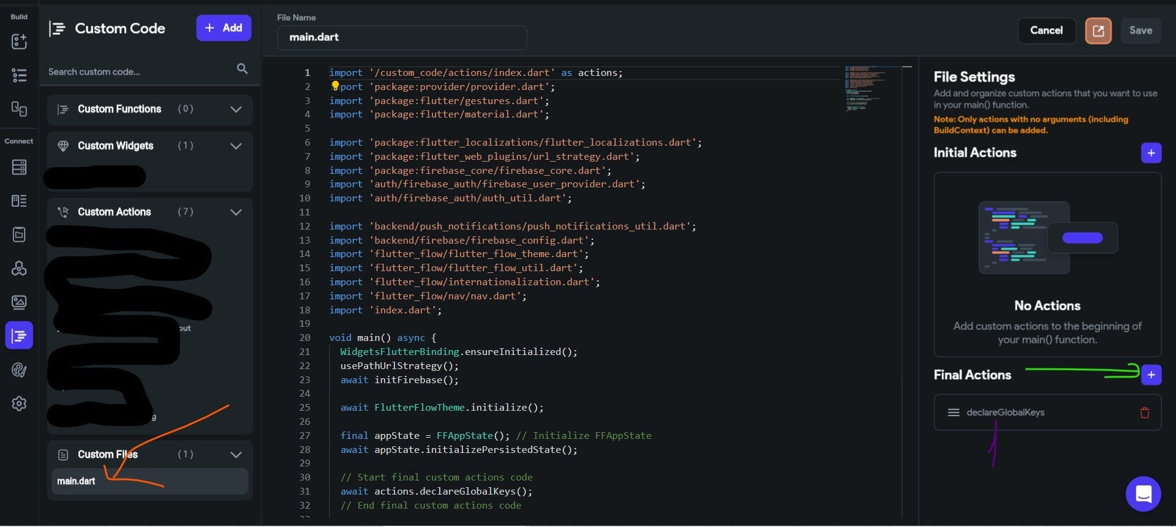Select the Custom Code icon in sidebar
The image size is (1176, 527).
(x=19, y=335)
